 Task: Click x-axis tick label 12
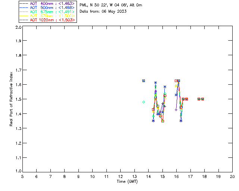(120, 176)
